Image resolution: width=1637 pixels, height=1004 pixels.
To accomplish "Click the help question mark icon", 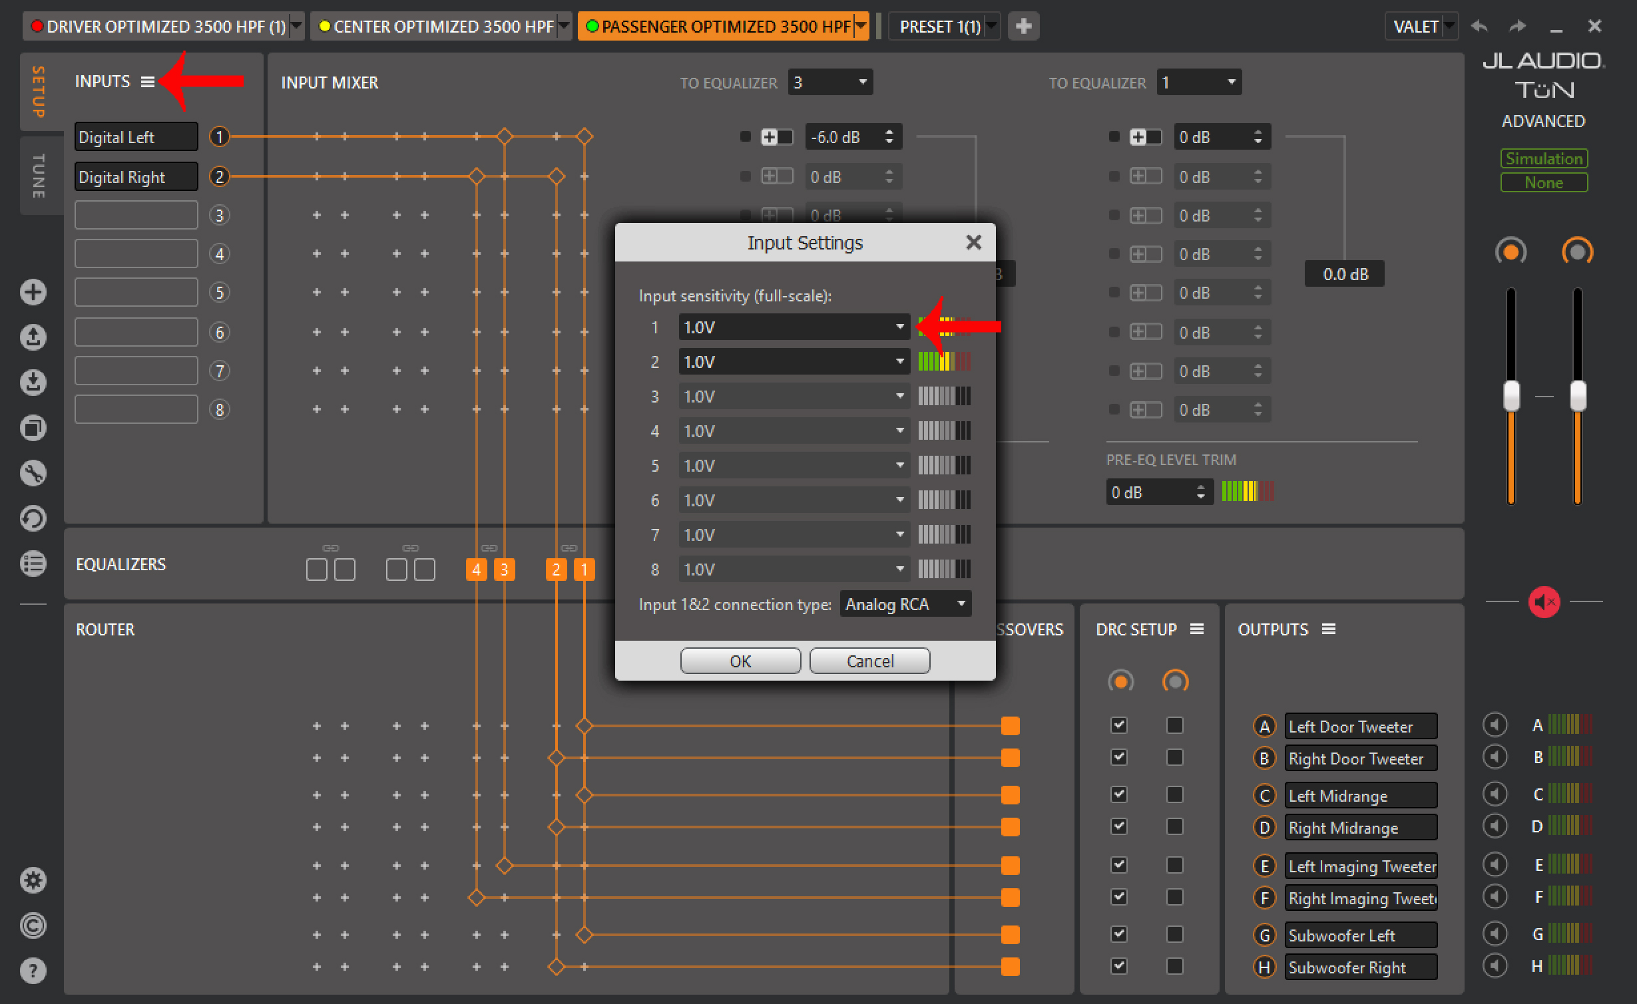I will tap(33, 971).
